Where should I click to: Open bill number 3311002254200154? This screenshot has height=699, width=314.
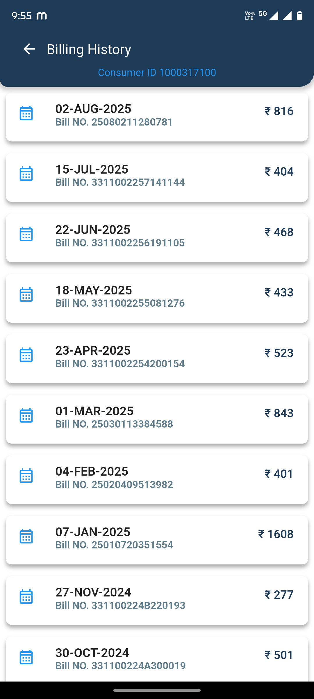pos(120,364)
